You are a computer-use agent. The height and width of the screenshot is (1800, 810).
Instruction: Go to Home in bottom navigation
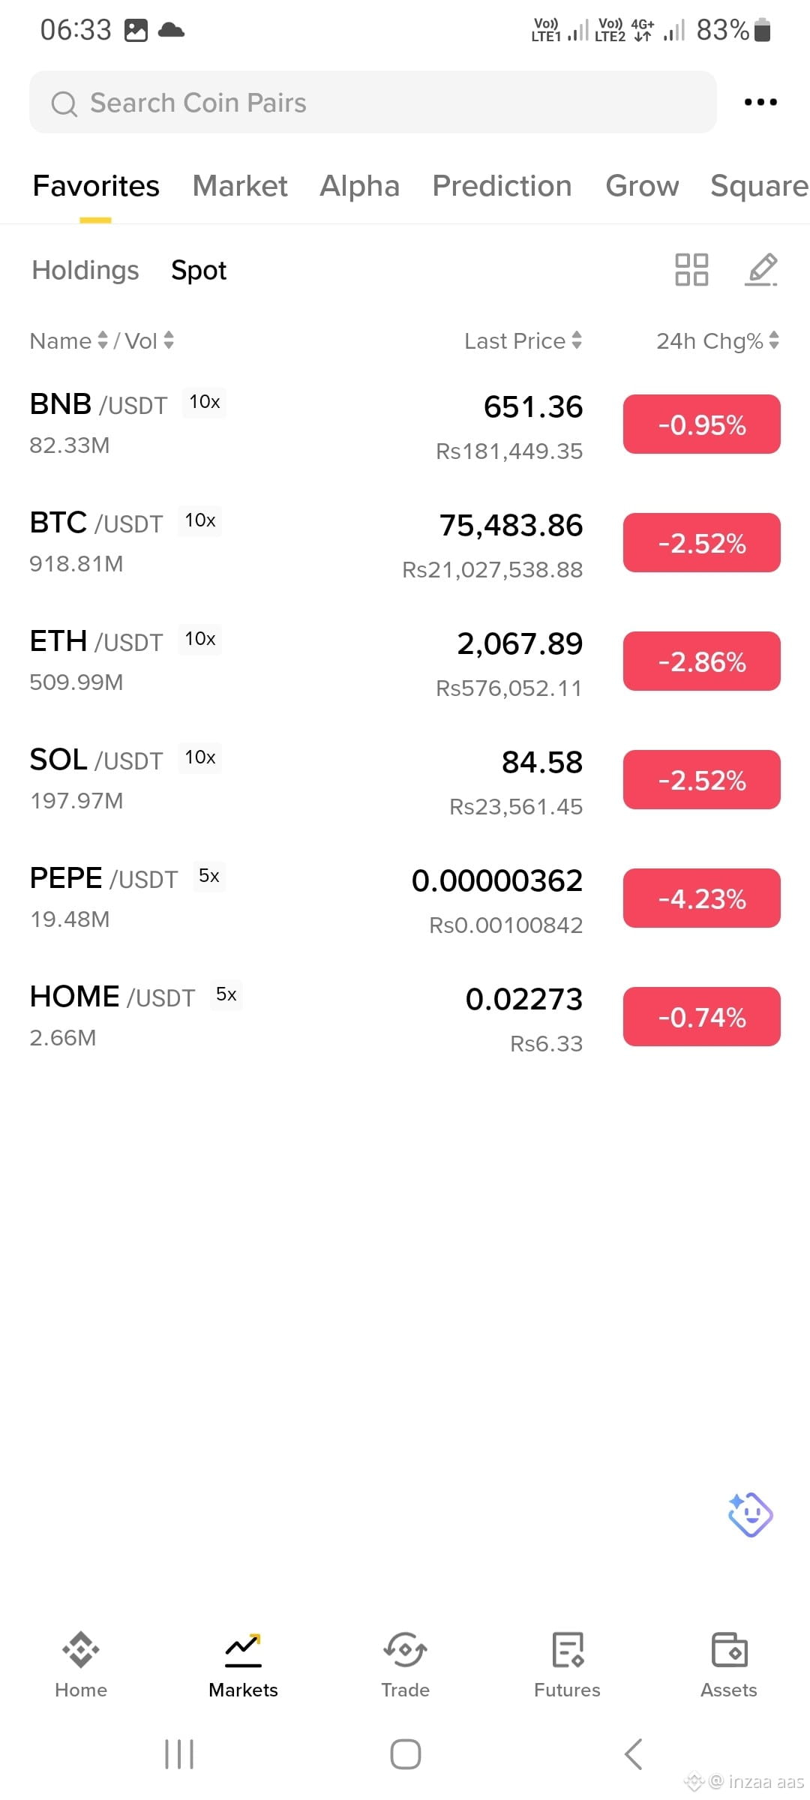pos(81,1665)
